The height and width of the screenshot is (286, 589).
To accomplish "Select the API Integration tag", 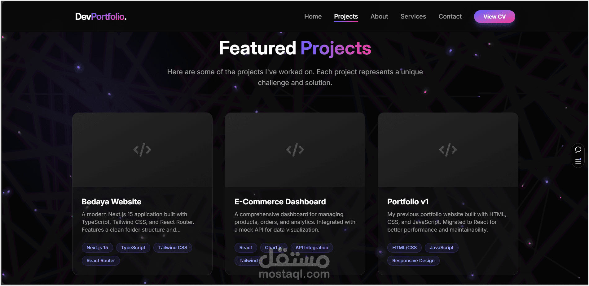I will [x=312, y=248].
